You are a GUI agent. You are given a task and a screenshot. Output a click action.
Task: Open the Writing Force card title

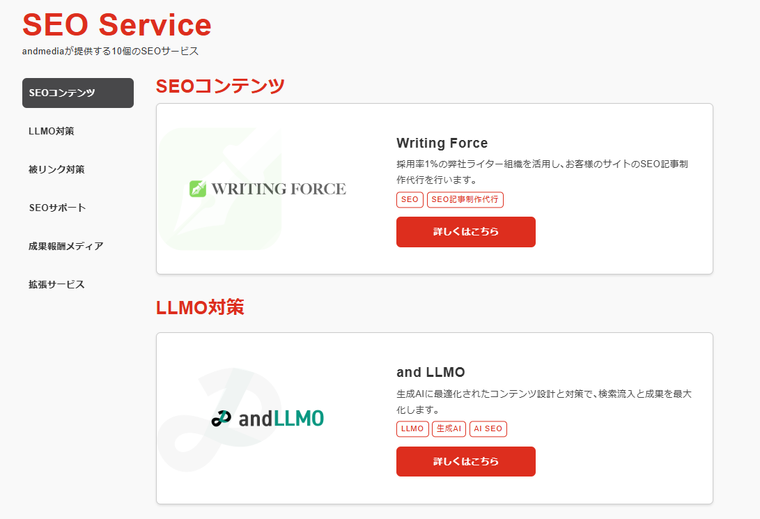442,144
